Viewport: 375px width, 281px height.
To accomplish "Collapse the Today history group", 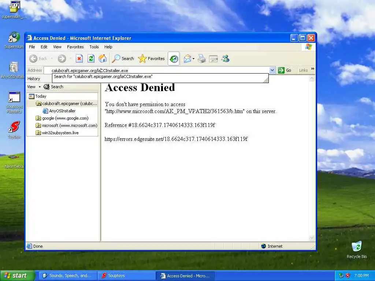I will tap(37, 96).
